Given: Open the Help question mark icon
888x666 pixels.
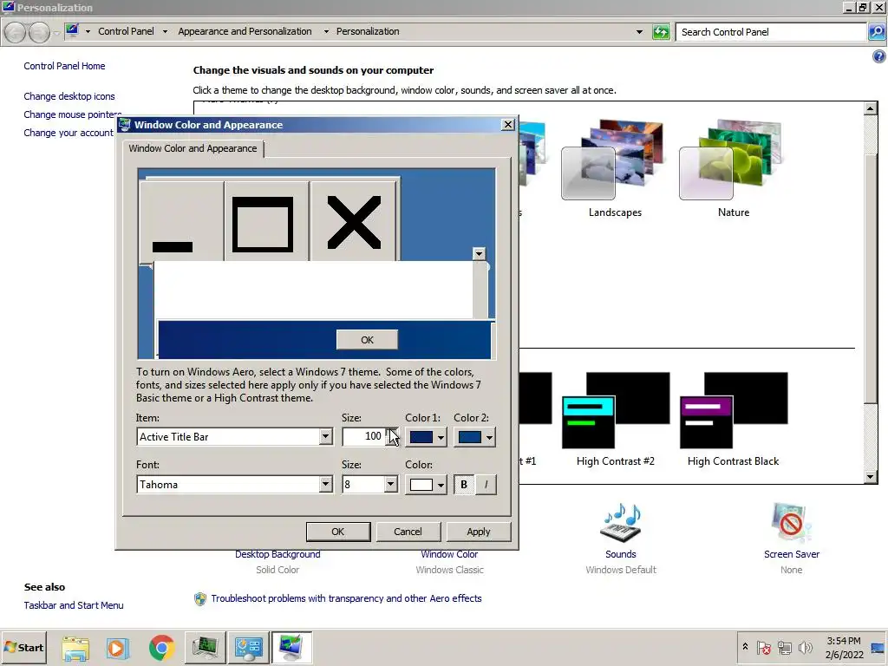Looking at the screenshot, I should click(879, 56).
